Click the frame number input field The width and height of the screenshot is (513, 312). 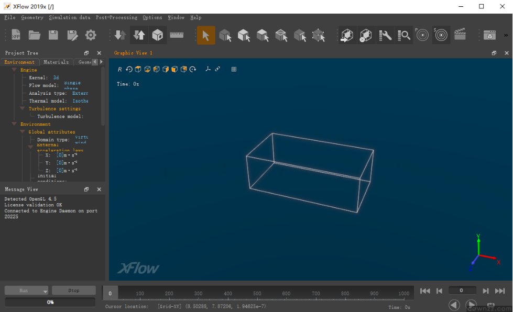(x=462, y=290)
